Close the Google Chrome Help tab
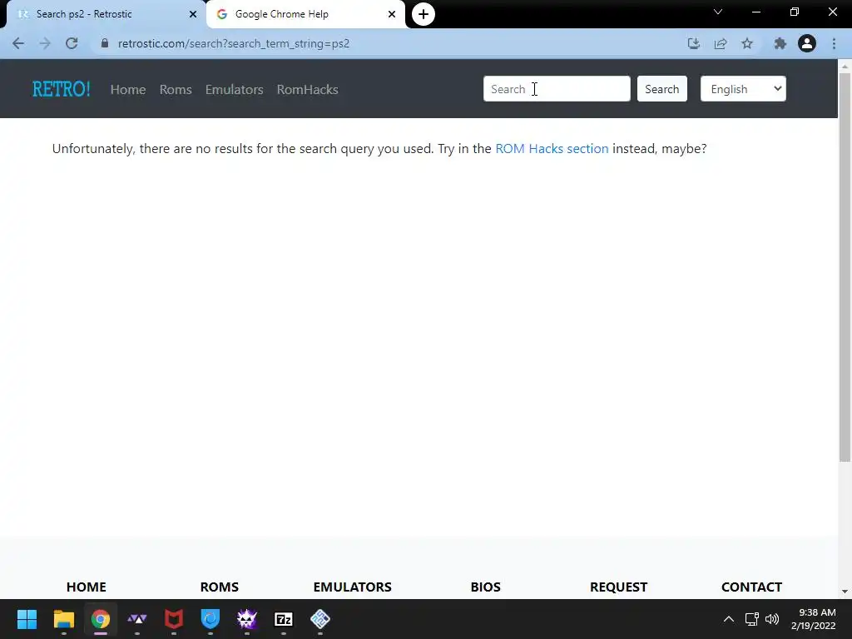The width and height of the screenshot is (852, 639). pyautogui.click(x=392, y=14)
